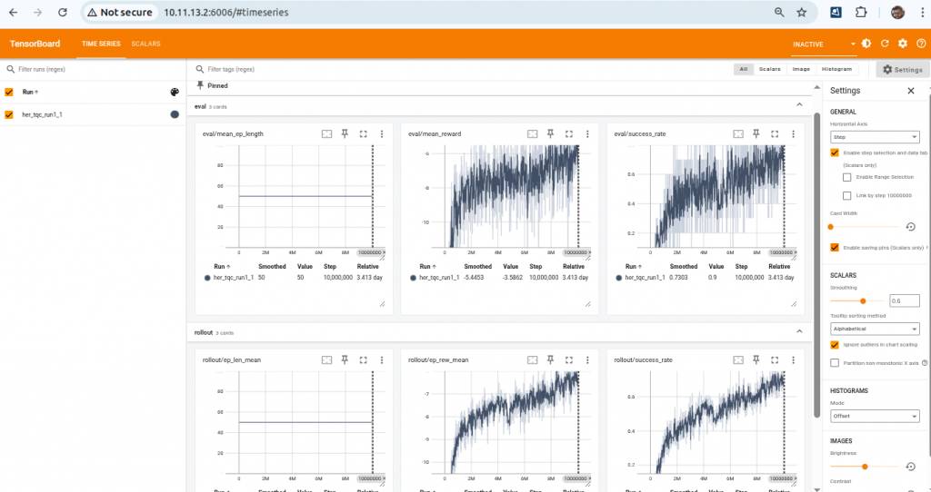This screenshot has width=931, height=492.
Task: Pin the eval/mean_ep_length card
Action: (345, 134)
